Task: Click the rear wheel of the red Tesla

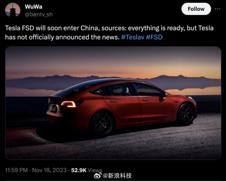Action: 103,124
